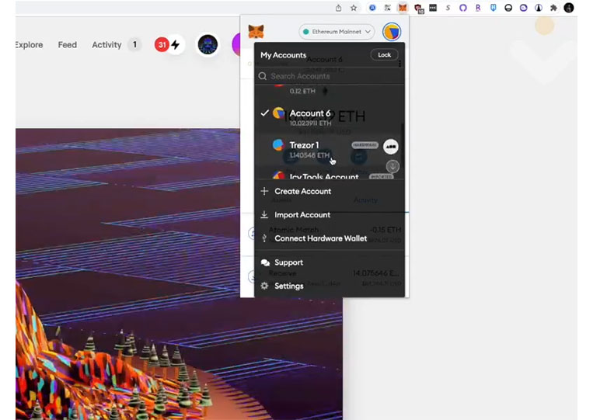Lock the MetaMask wallet
This screenshot has height=420, width=593.
384,55
